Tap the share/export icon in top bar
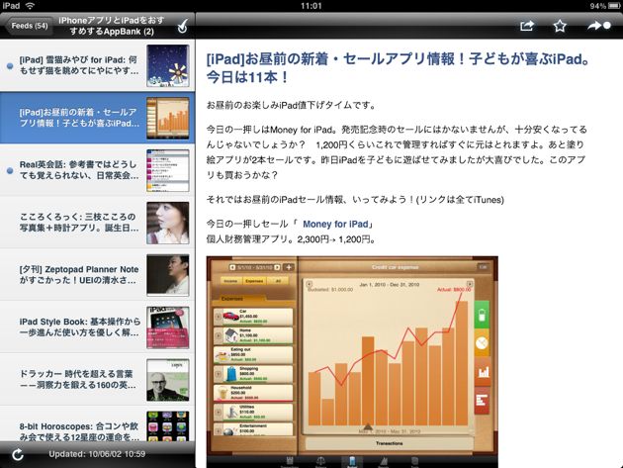Screen dimensions: 623x468 [x=527, y=26]
